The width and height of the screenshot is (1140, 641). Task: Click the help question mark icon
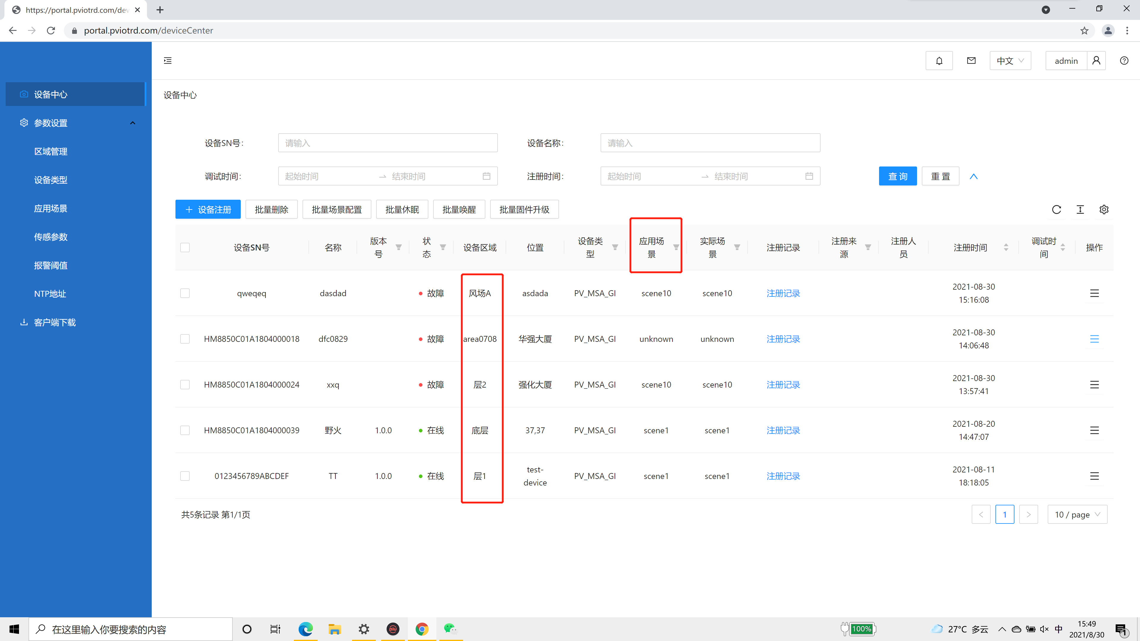[x=1124, y=61]
